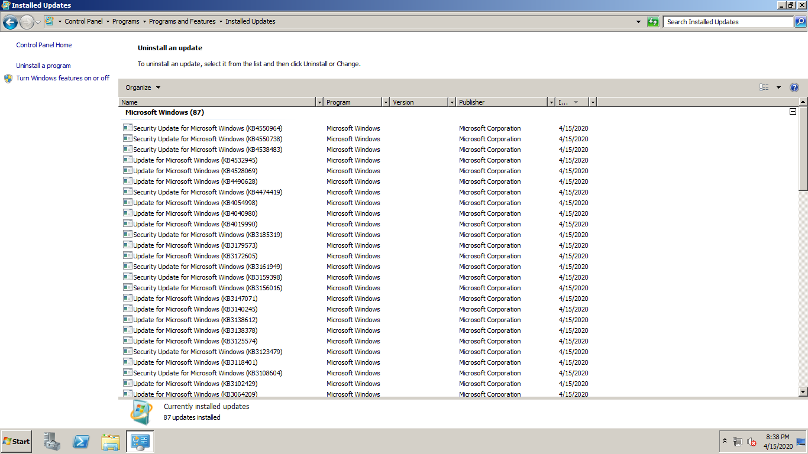Click the icon of the KB4538483 update

point(128,149)
